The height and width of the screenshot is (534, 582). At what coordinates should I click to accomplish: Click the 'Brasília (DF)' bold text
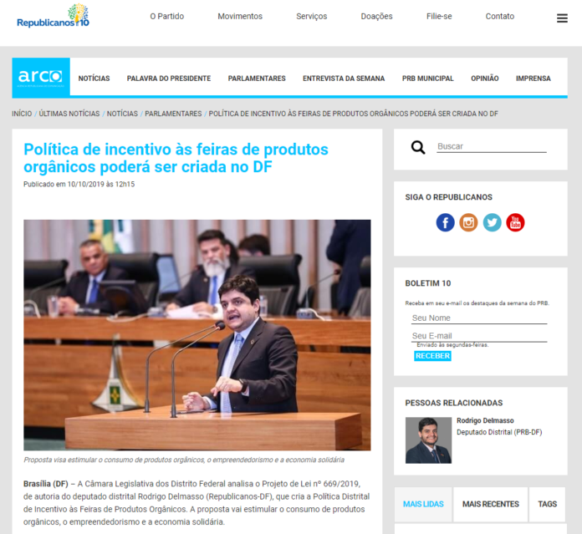pos(46,484)
